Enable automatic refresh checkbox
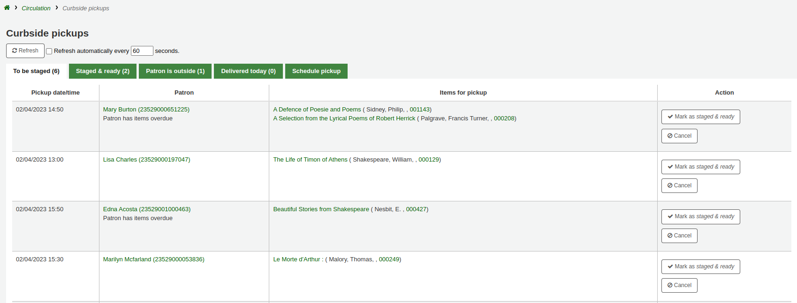The height and width of the screenshot is (303, 797). (x=49, y=52)
